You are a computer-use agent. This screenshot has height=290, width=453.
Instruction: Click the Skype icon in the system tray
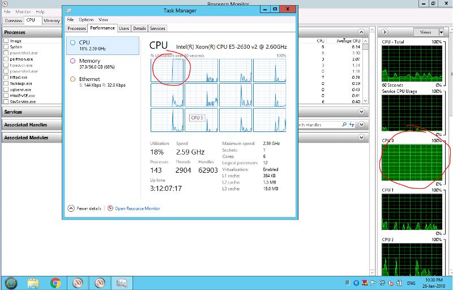357,283
